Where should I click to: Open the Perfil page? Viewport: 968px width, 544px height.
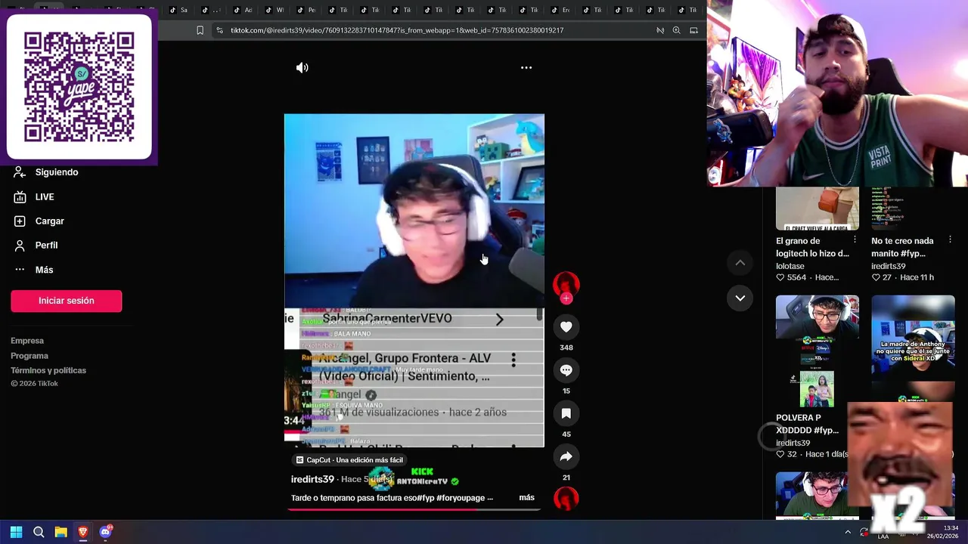[x=46, y=246]
